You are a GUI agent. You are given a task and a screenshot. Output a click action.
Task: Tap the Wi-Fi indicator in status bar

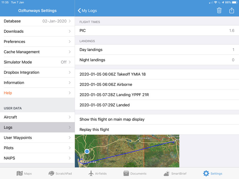click(x=215, y=2)
